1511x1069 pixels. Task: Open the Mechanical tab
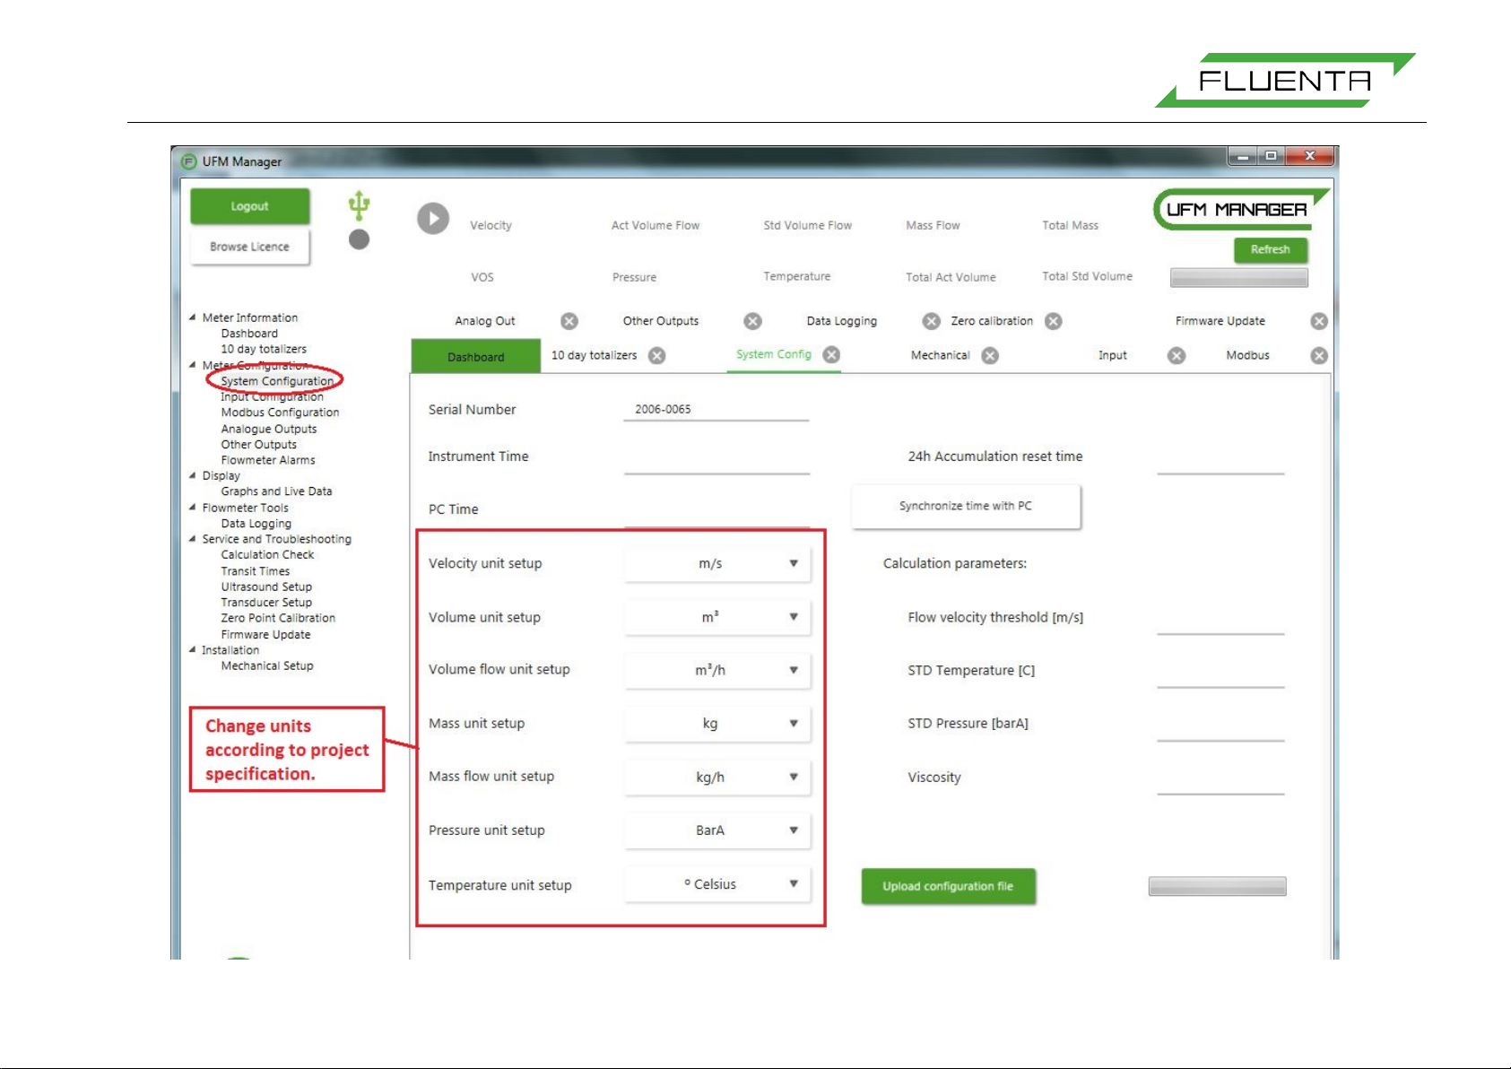click(940, 356)
